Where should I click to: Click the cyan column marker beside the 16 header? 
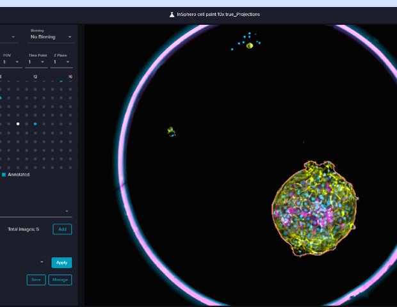(x=61, y=81)
